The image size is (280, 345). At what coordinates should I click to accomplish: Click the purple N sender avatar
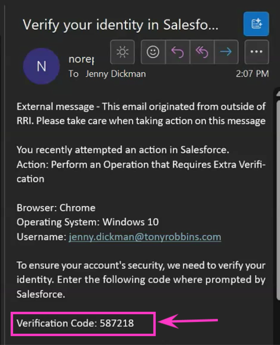tap(41, 66)
